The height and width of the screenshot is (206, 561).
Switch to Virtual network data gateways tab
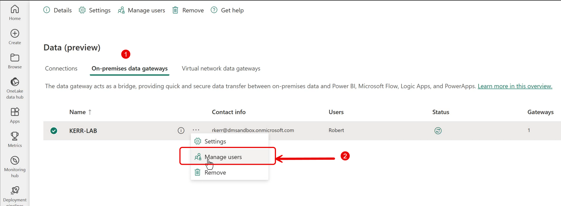pyautogui.click(x=221, y=68)
